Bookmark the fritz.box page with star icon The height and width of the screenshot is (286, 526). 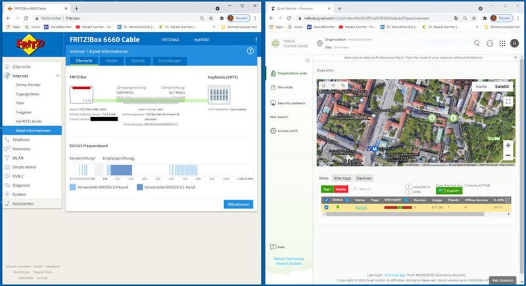click(x=210, y=18)
